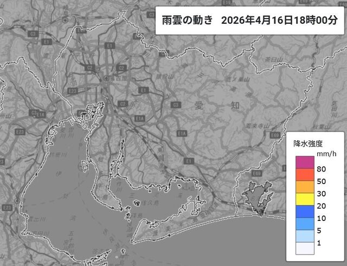
Task: Click the legend value 10
Action: tap(322, 218)
